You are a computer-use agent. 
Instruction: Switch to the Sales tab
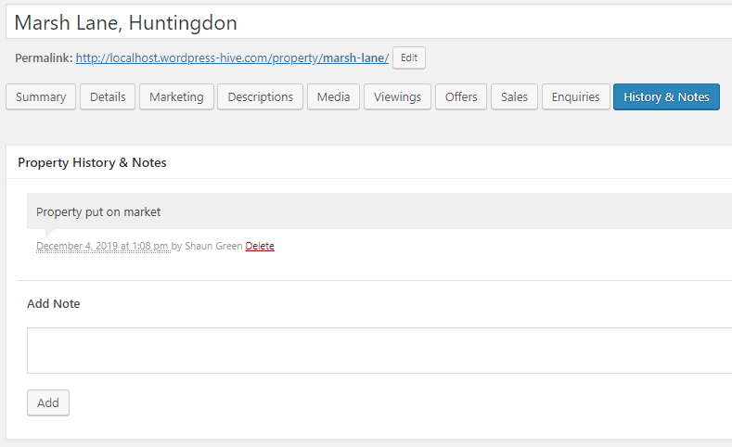[x=514, y=97]
